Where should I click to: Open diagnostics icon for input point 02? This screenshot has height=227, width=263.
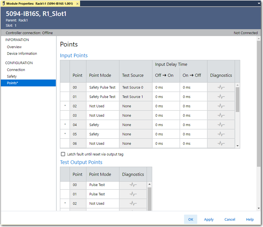coord(221,106)
